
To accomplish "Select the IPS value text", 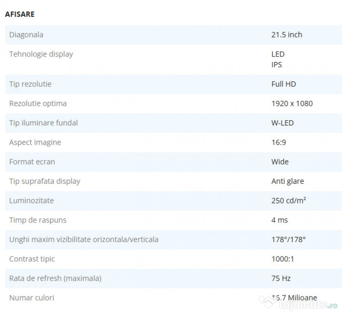I will (x=276, y=65).
